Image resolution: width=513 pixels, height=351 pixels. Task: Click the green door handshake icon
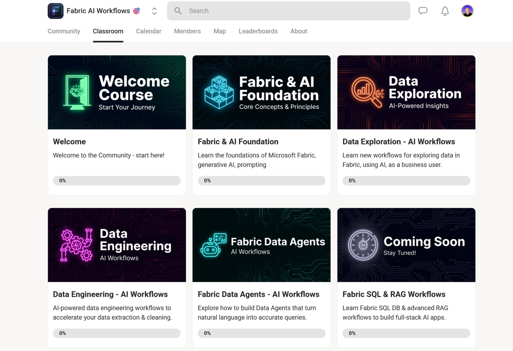point(77,93)
